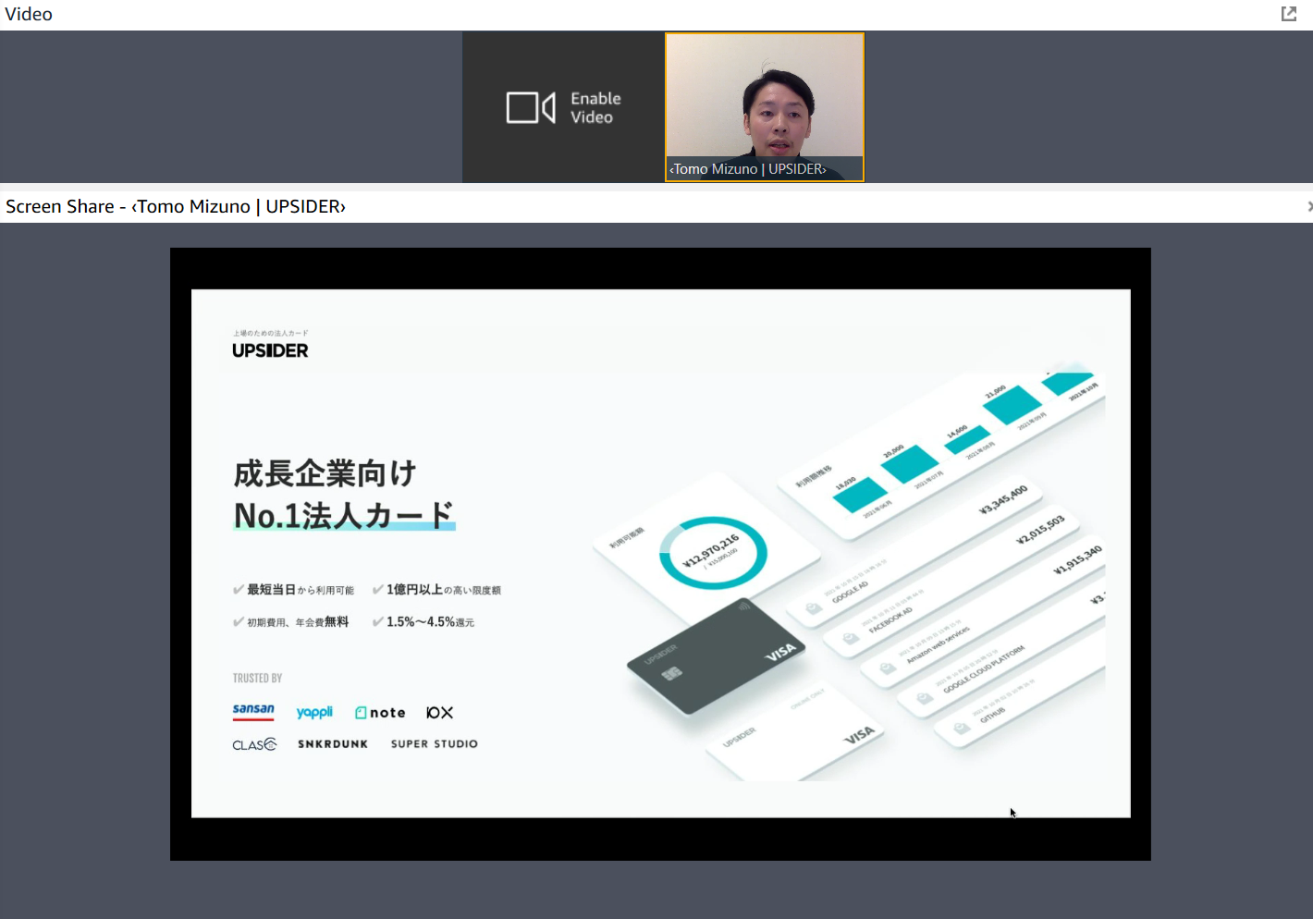The height and width of the screenshot is (919, 1313).
Task: Click the SNKRDUNK logo
Action: point(333,744)
